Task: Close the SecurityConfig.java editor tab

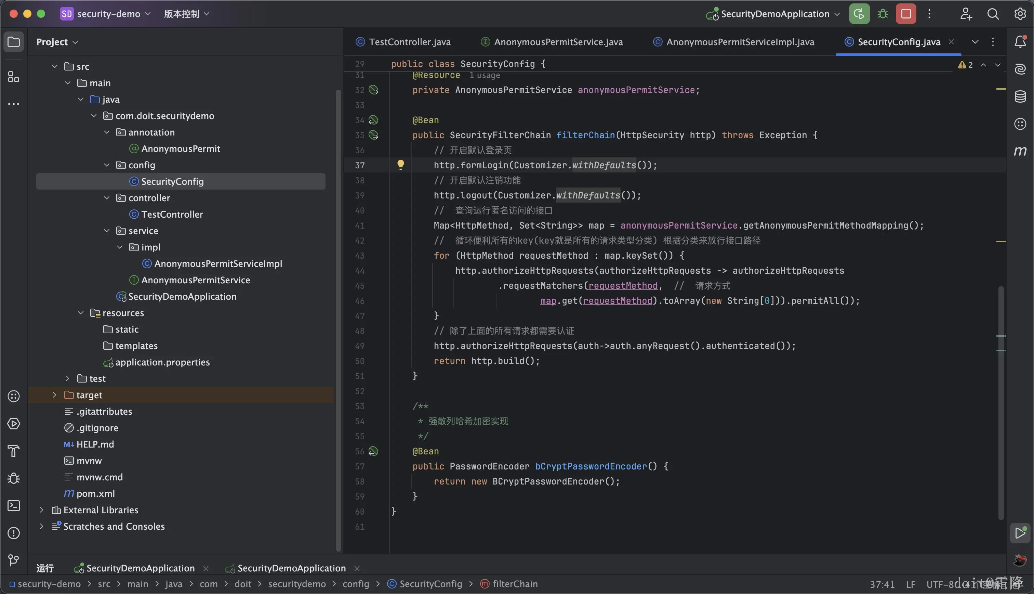Action: pyautogui.click(x=951, y=42)
